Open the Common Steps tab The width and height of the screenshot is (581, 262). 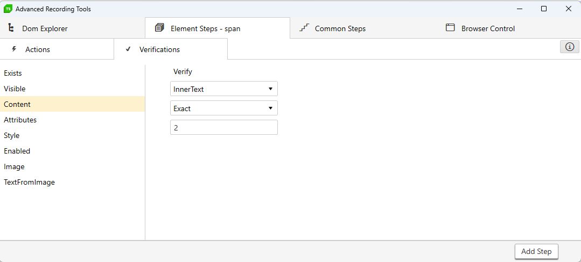362,28
